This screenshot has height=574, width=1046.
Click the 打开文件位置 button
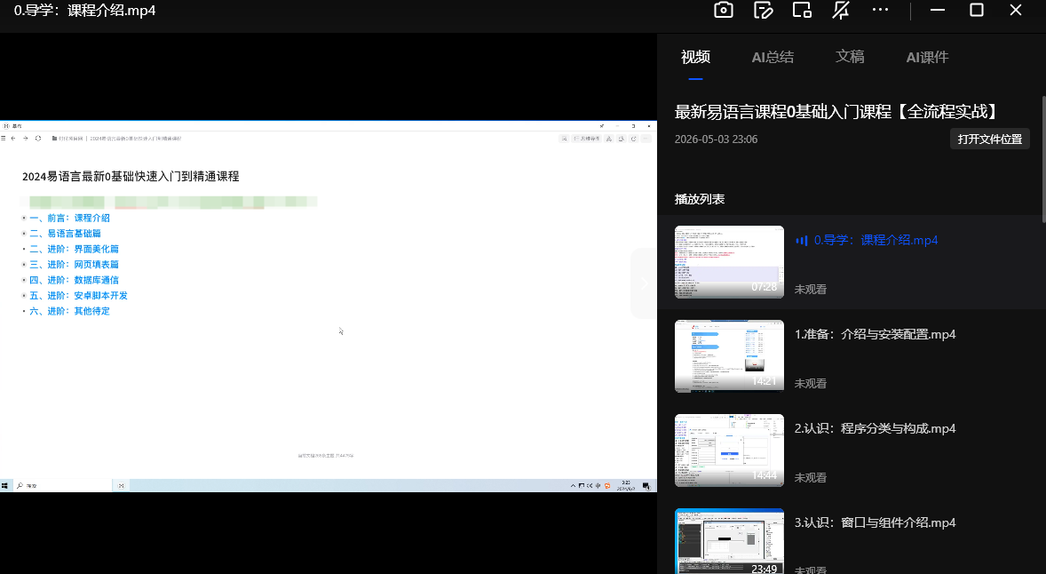tap(990, 139)
